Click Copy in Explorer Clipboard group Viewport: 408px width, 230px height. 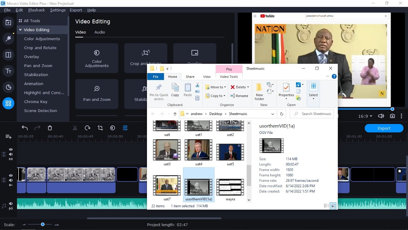(x=175, y=90)
